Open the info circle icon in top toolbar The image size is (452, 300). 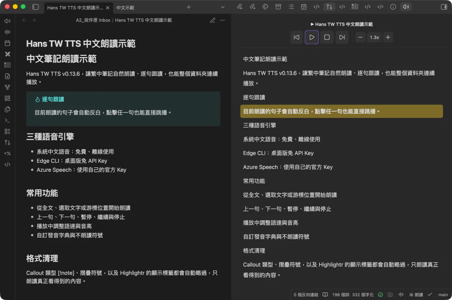[393, 7]
